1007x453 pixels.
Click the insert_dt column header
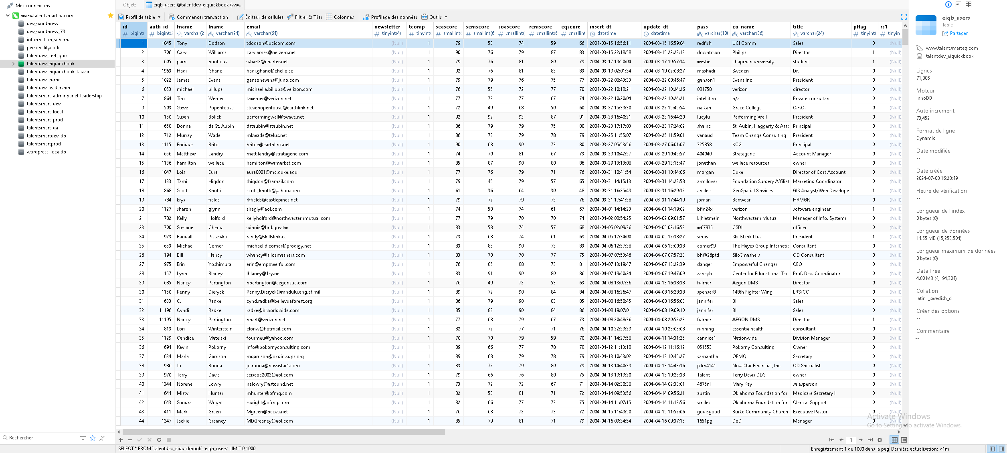coord(614,30)
